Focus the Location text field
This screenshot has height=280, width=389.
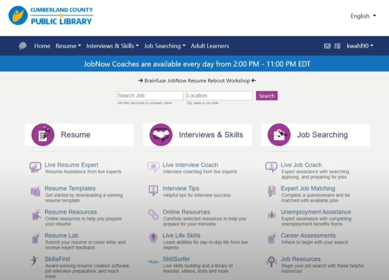(219, 96)
